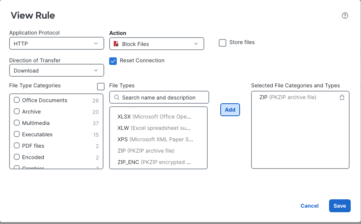Enable the Store files checkbox

pyautogui.click(x=223, y=43)
